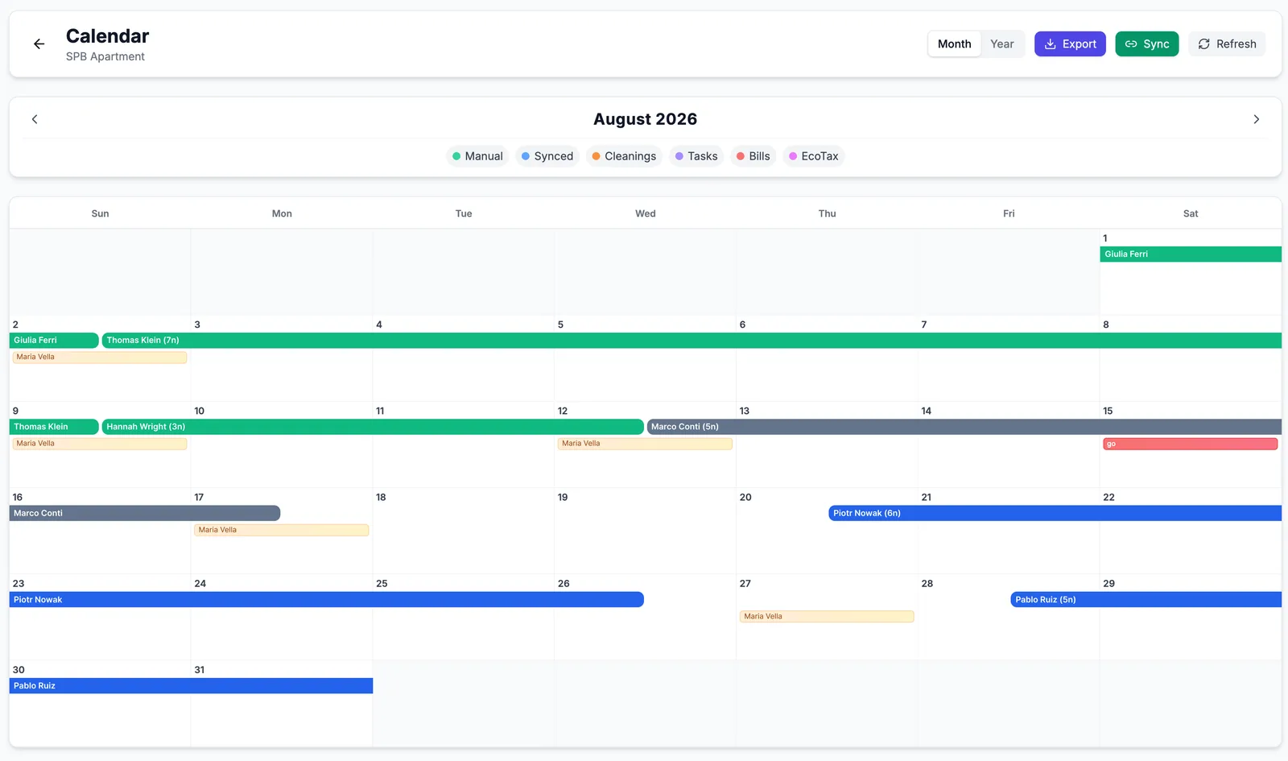Viewport: 1288px width, 761px height.
Task: Open Maria Vella cleaning on August 2
Action: pyautogui.click(x=100, y=358)
